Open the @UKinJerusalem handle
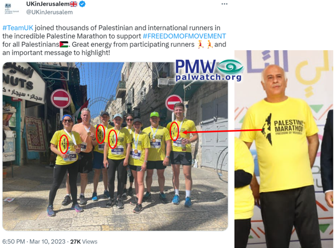This screenshot has width=334, height=248. (50, 12)
